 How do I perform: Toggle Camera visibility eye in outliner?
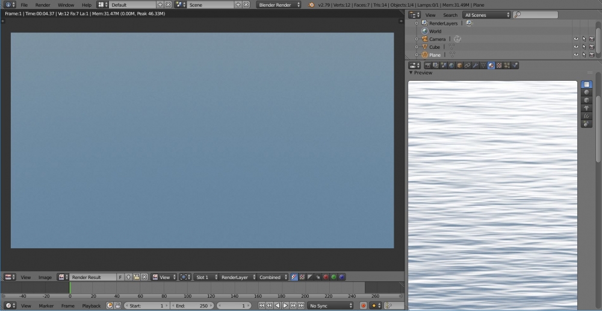pyautogui.click(x=576, y=39)
